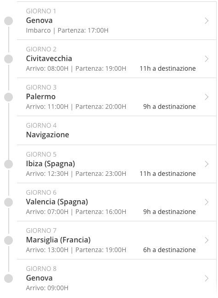
Task: Open the Marsiglia (Francia) title
Action: (58, 240)
